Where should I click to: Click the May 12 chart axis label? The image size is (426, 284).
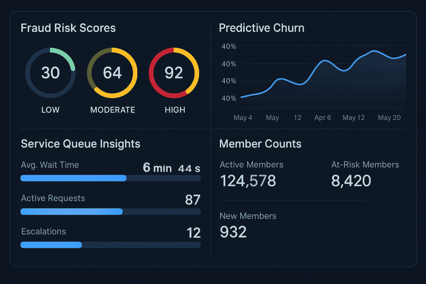coord(354,118)
